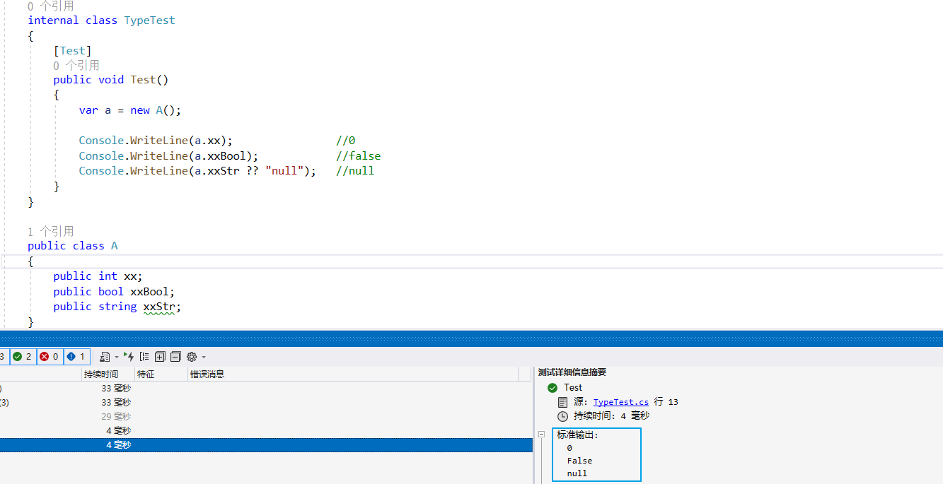Sort by the 错误消息 column header
943x484 pixels.
click(353, 374)
